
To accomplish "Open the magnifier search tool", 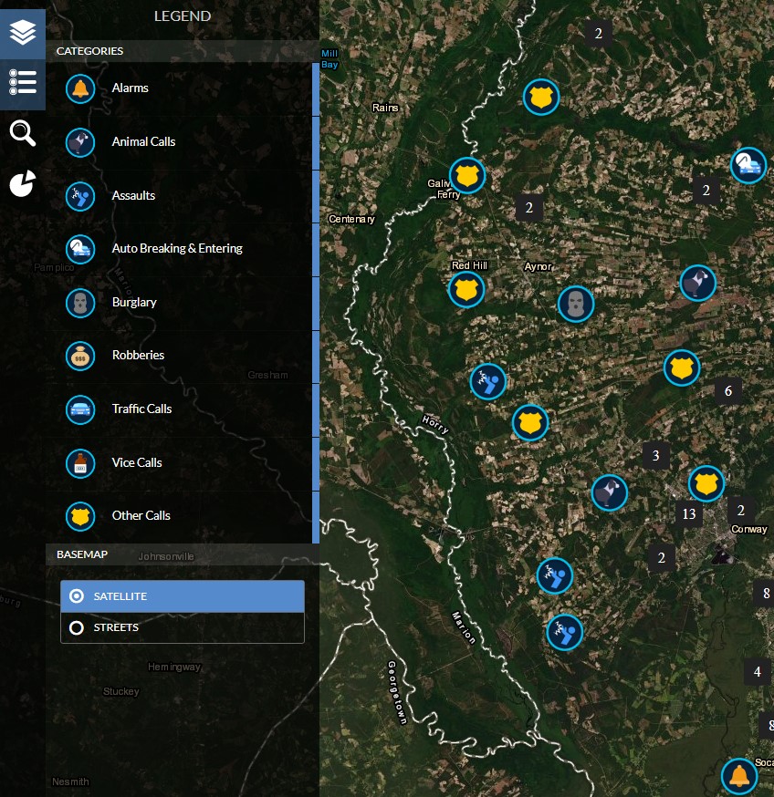I will (23, 133).
